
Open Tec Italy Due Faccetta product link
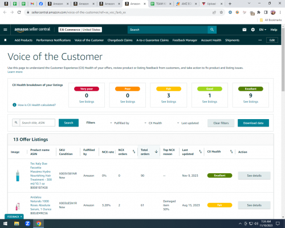pos(41,173)
